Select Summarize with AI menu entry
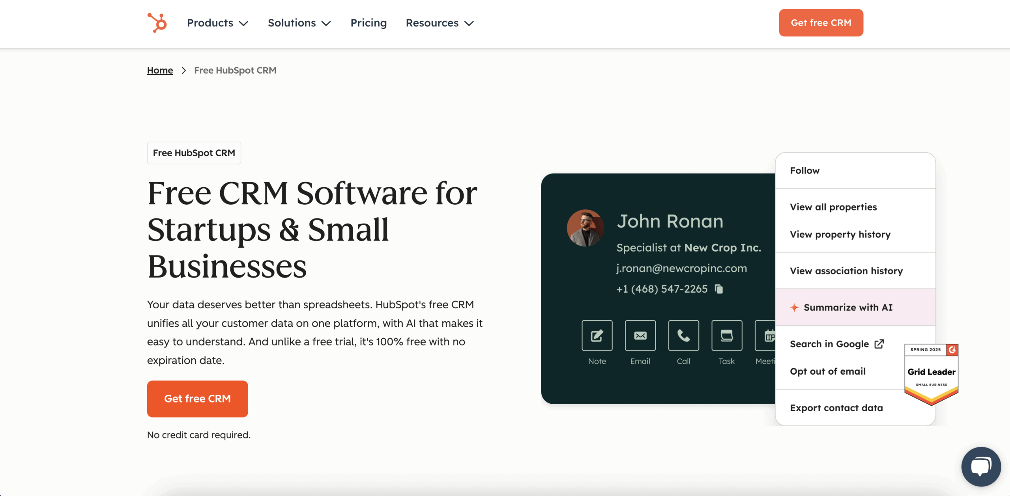The height and width of the screenshot is (496, 1010). [x=847, y=307]
